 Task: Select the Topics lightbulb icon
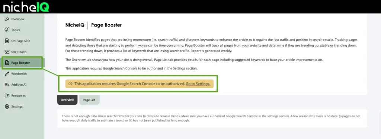(7, 30)
